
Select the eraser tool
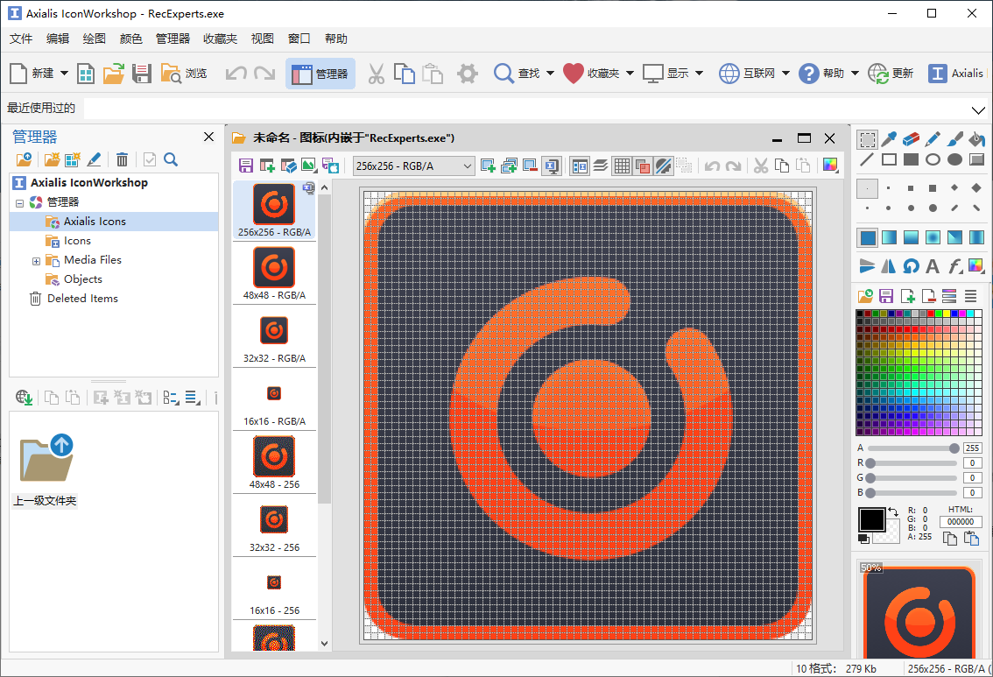pyautogui.click(x=911, y=139)
